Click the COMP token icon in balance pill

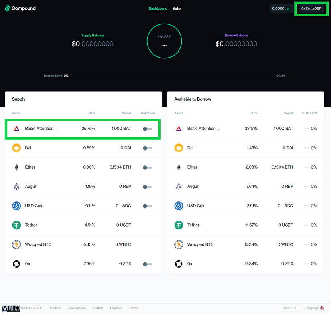(x=288, y=8)
